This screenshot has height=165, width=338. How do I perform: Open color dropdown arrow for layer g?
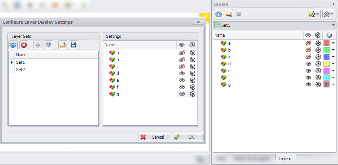tap(333, 84)
